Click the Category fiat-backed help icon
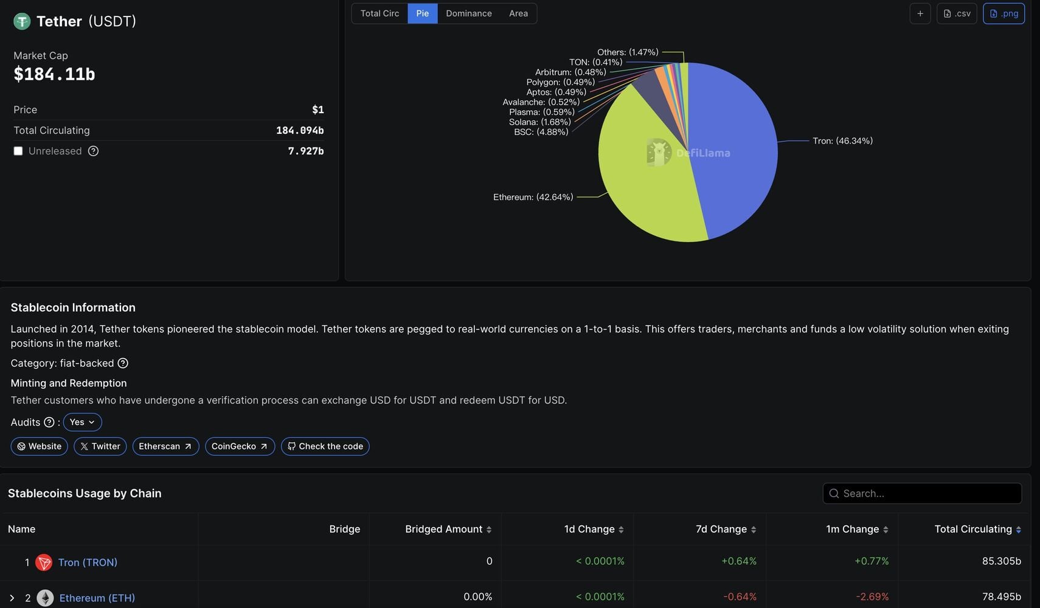The width and height of the screenshot is (1040, 608). tap(123, 363)
